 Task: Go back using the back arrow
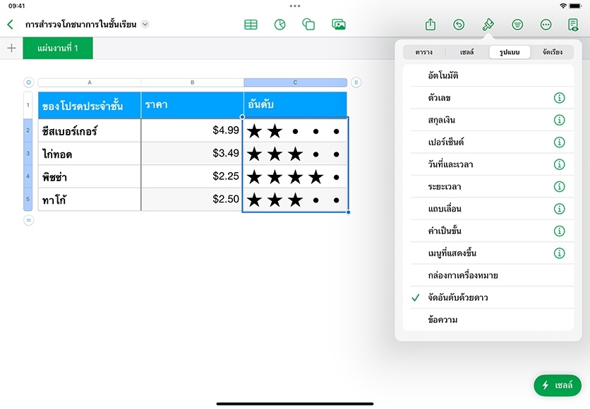click(x=10, y=25)
